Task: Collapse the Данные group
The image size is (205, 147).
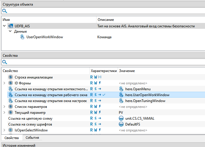Action: 10,31
